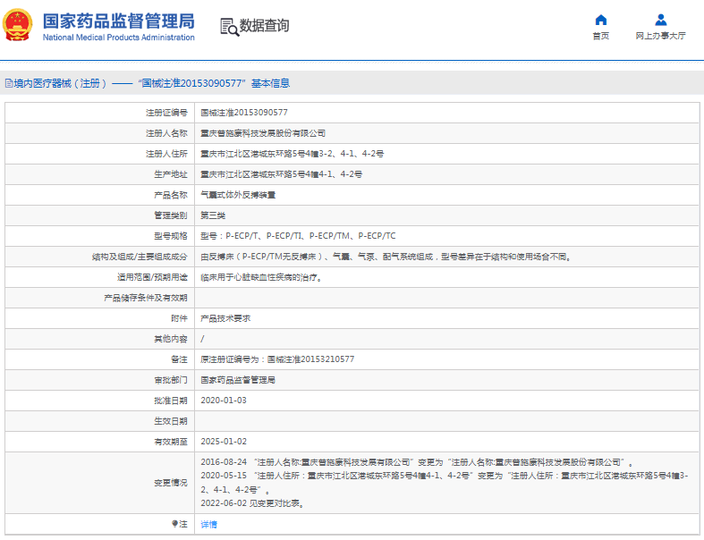
Task: Select registration number 国械注准20153090577 cell
Action: coord(244,113)
